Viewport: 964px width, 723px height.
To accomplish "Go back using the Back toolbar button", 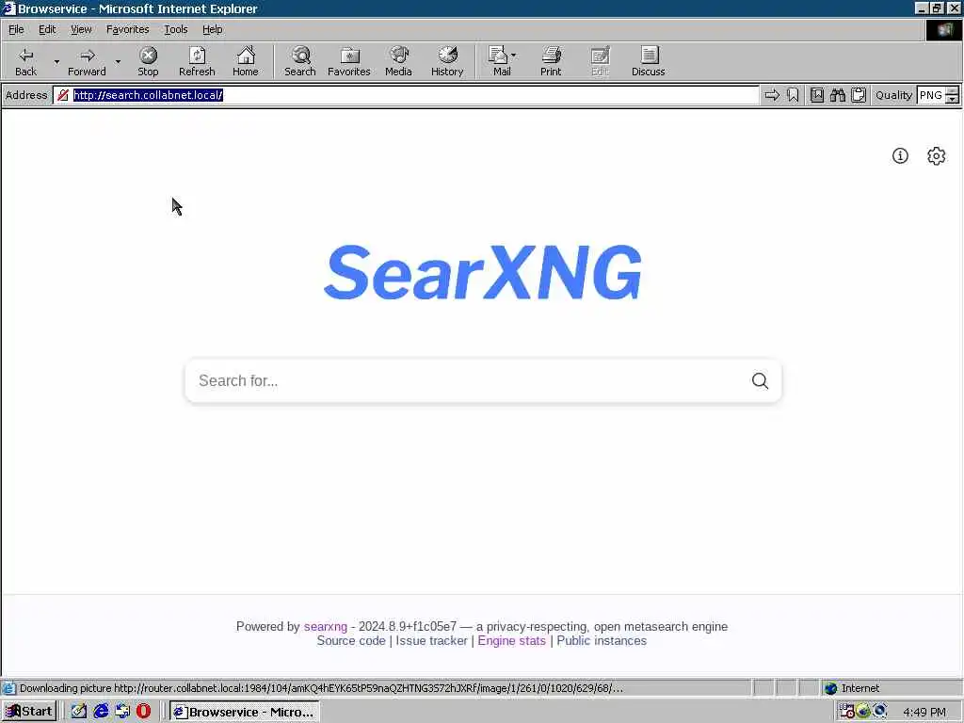I will pyautogui.click(x=25, y=61).
